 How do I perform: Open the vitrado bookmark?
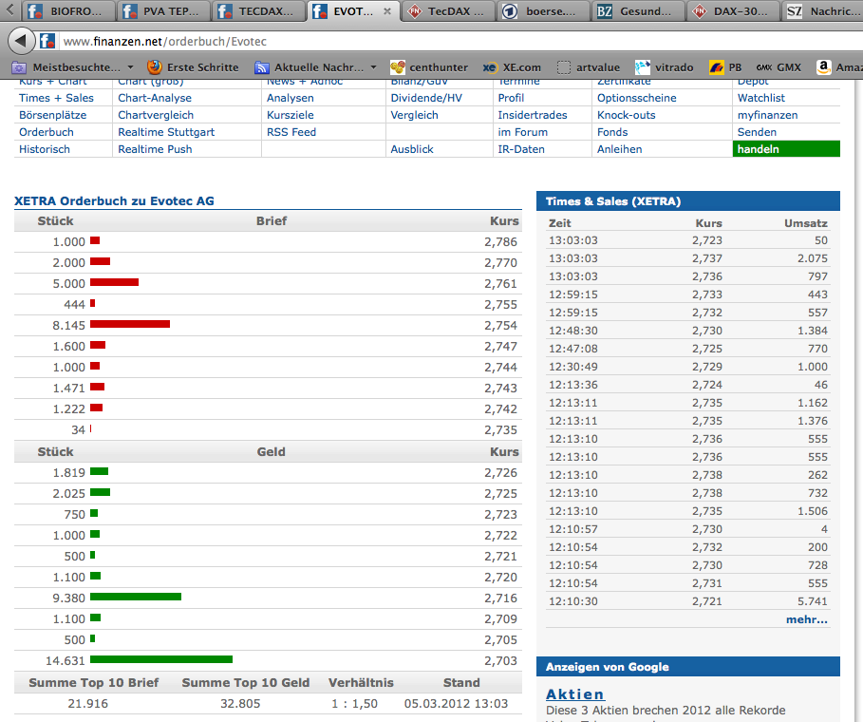click(x=664, y=67)
